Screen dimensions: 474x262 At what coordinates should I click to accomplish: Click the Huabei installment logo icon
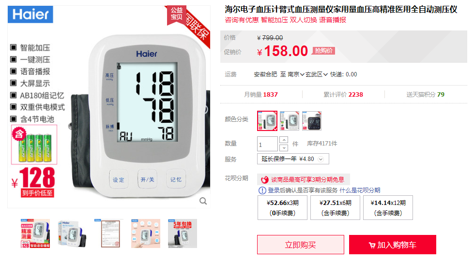[x=265, y=180]
